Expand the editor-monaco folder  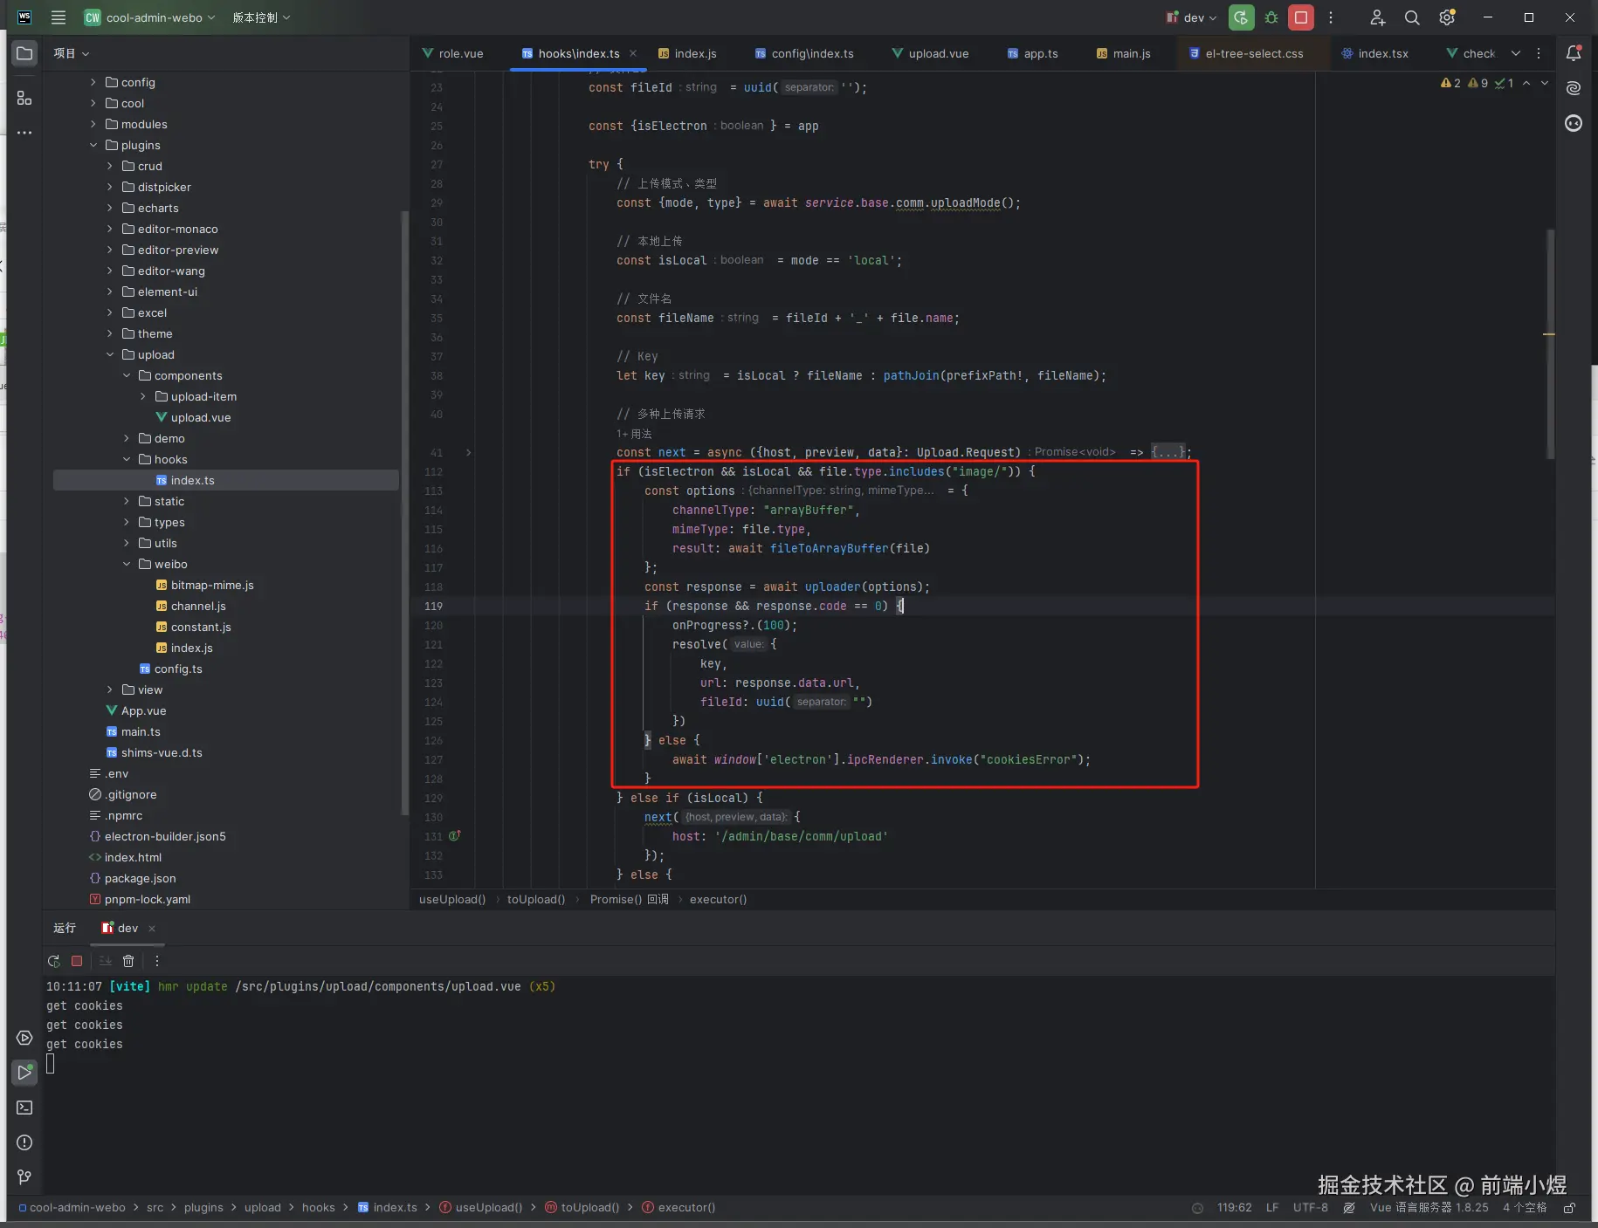(110, 229)
